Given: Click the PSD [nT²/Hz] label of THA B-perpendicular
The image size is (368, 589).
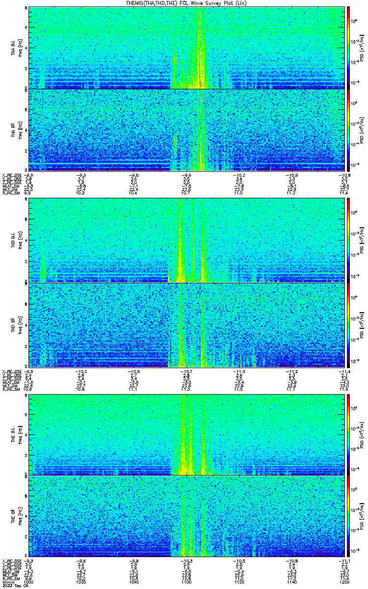Looking at the screenshot, I should [x=362, y=48].
